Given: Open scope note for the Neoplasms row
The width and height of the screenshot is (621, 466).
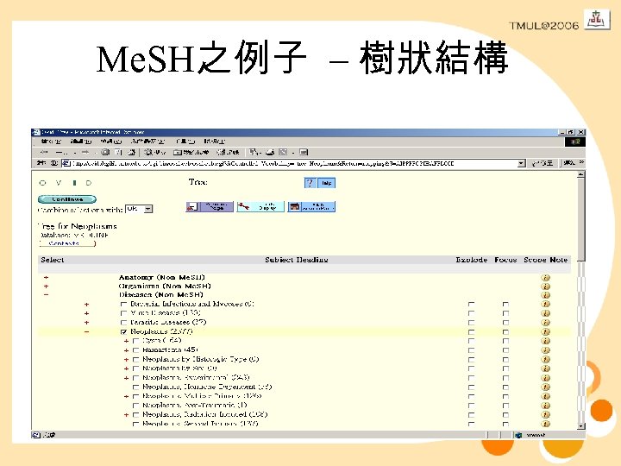Looking at the screenshot, I should 546,332.
